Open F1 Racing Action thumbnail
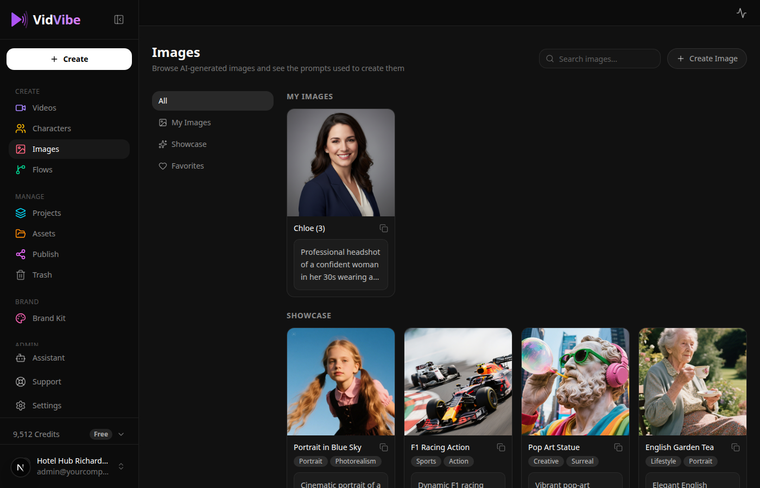The height and width of the screenshot is (488, 760). pos(458,382)
